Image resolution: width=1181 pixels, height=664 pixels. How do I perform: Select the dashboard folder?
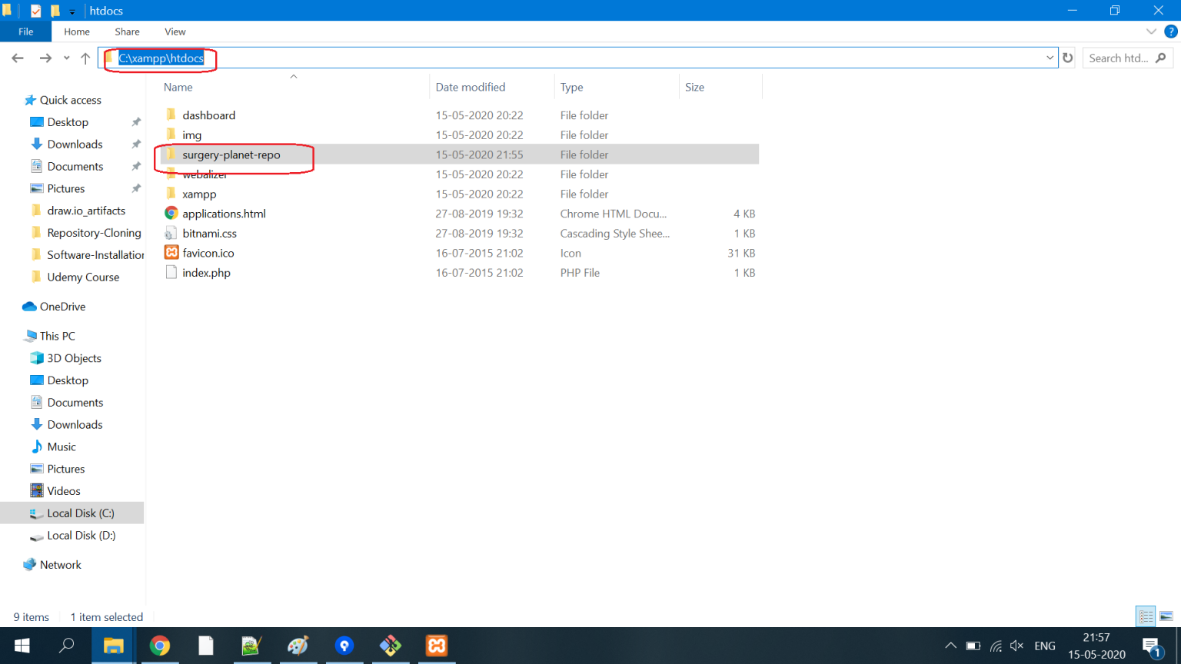point(208,115)
